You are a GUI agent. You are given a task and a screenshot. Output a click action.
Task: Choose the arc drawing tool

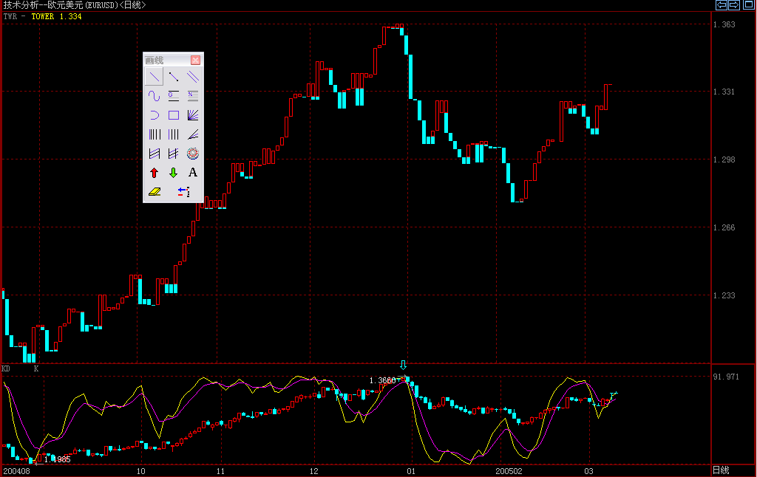point(154,115)
